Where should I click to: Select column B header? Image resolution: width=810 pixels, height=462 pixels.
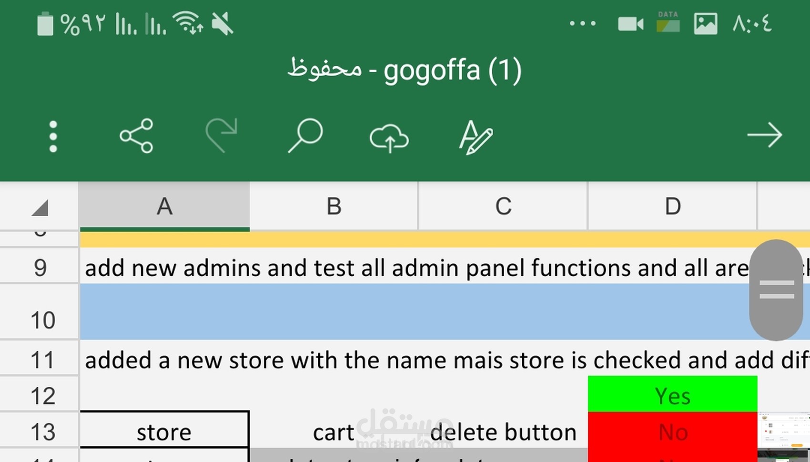[x=334, y=207]
